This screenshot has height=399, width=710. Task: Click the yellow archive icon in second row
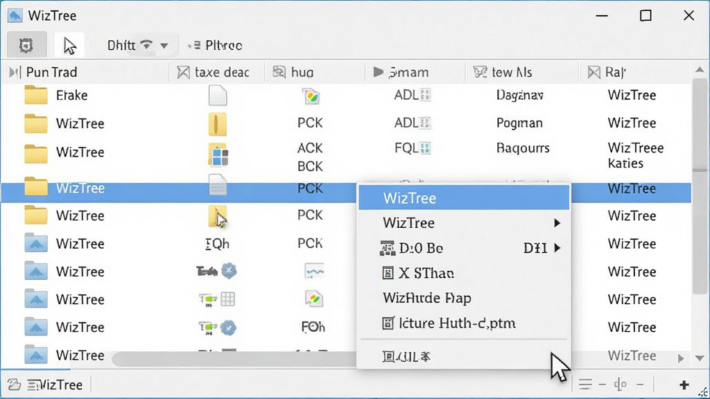(217, 124)
